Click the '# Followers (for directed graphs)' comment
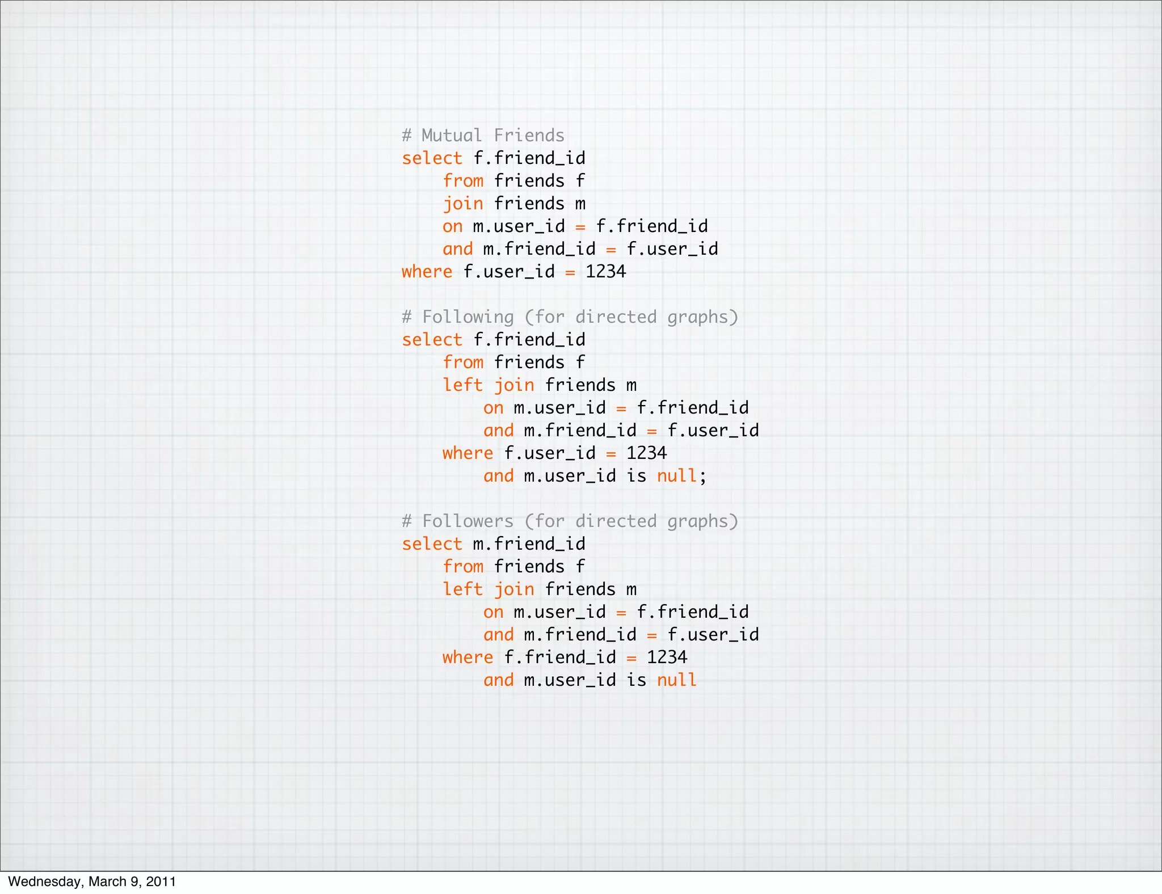1162x894 pixels. (x=570, y=521)
